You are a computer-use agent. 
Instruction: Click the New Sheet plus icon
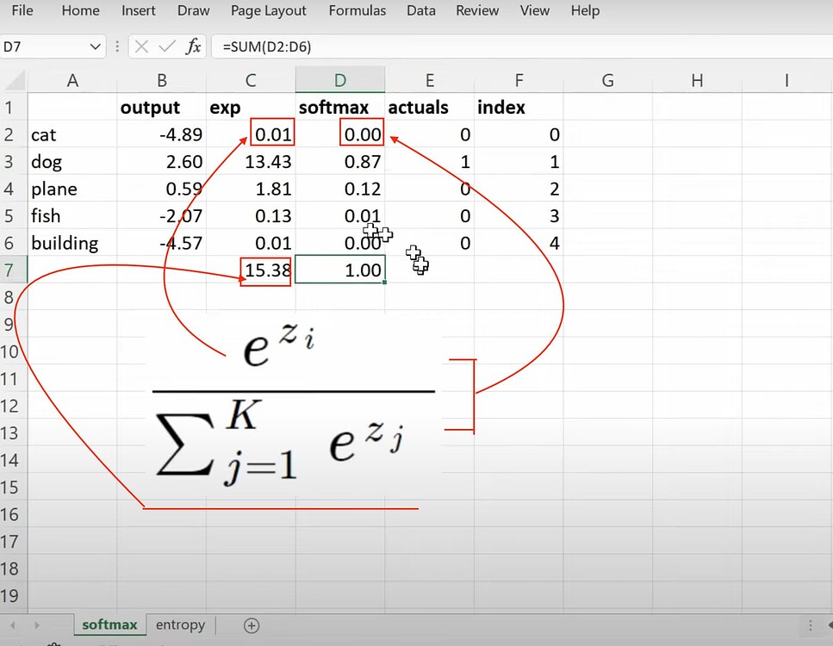(x=250, y=624)
